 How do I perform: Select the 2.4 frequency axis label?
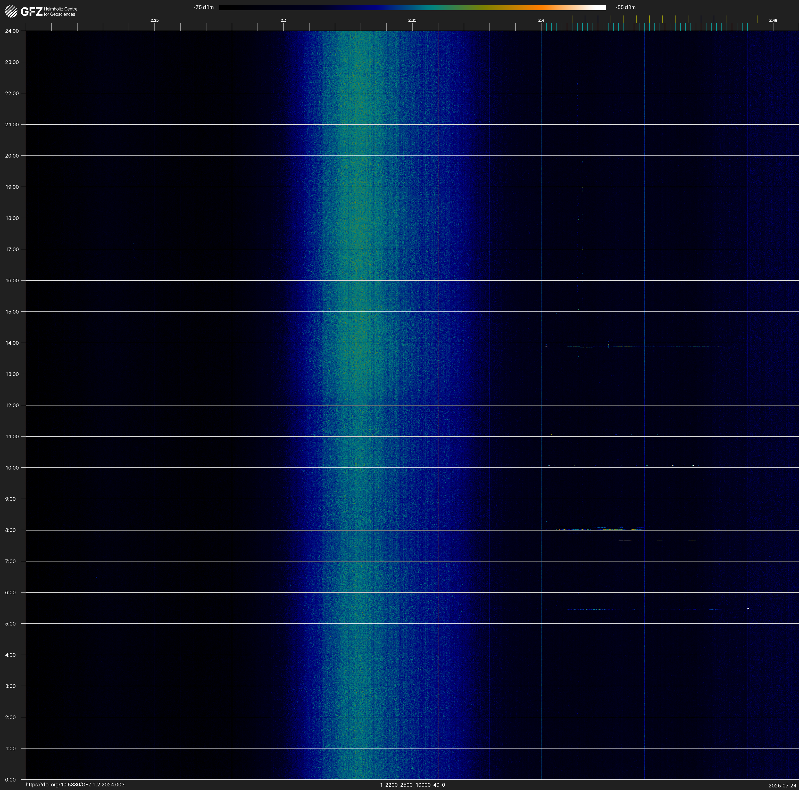point(541,20)
